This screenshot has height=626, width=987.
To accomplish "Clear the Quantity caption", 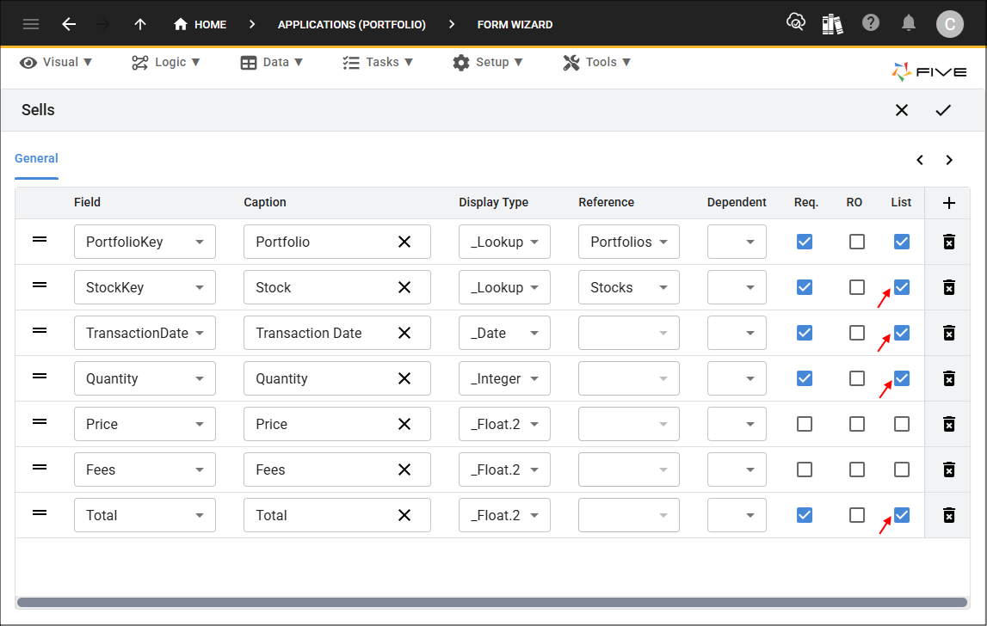I will point(404,378).
